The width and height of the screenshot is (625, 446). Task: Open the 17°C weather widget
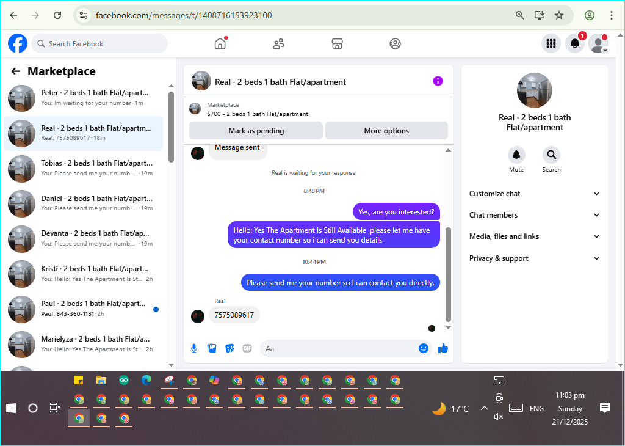click(x=451, y=409)
